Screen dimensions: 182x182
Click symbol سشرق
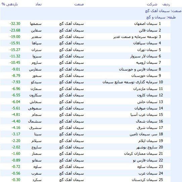35,128
